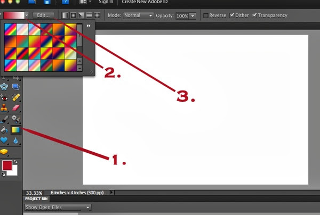Select the Red Eye Removal tool
The image size is (320, 215).
point(4,98)
